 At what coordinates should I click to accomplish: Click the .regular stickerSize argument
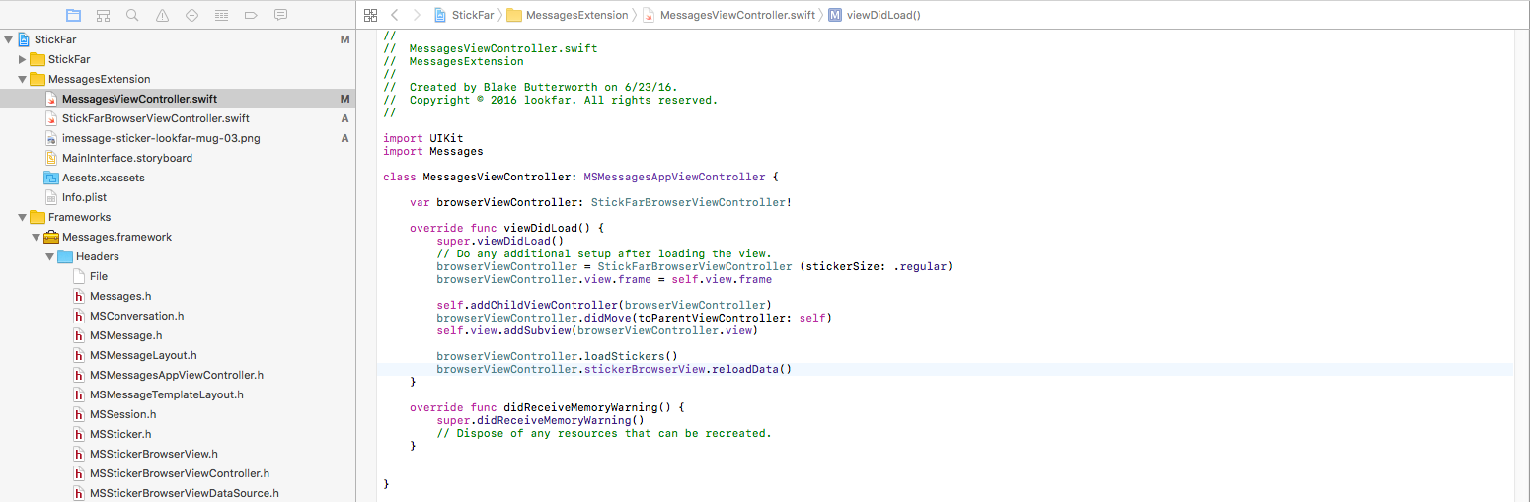pyautogui.click(x=918, y=266)
